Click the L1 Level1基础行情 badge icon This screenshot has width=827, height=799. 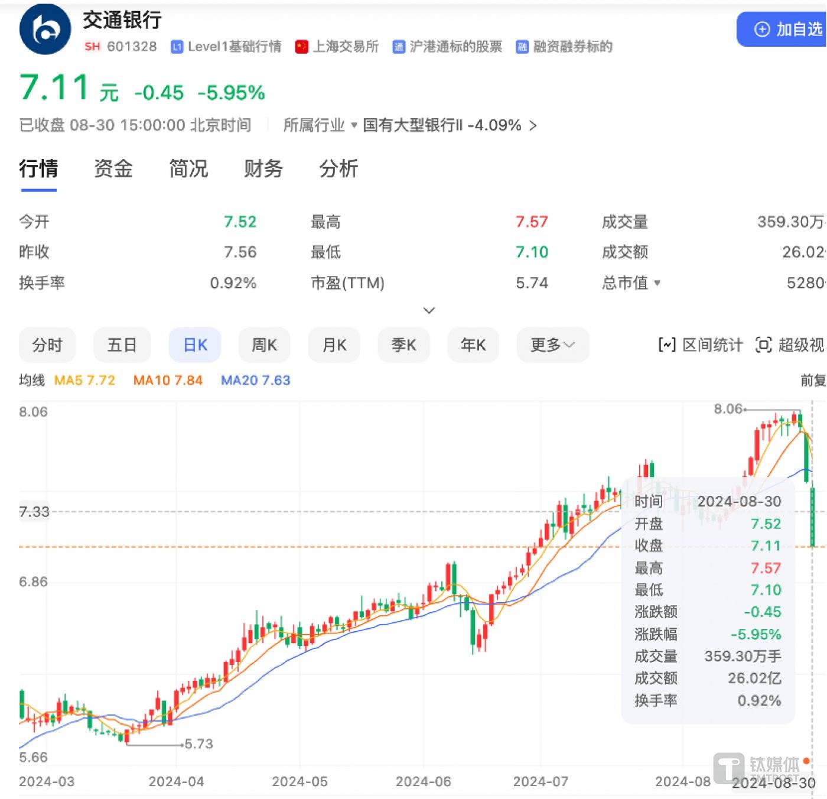[x=177, y=47]
